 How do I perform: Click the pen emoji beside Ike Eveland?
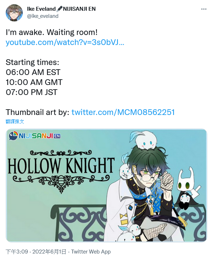(x=59, y=9)
